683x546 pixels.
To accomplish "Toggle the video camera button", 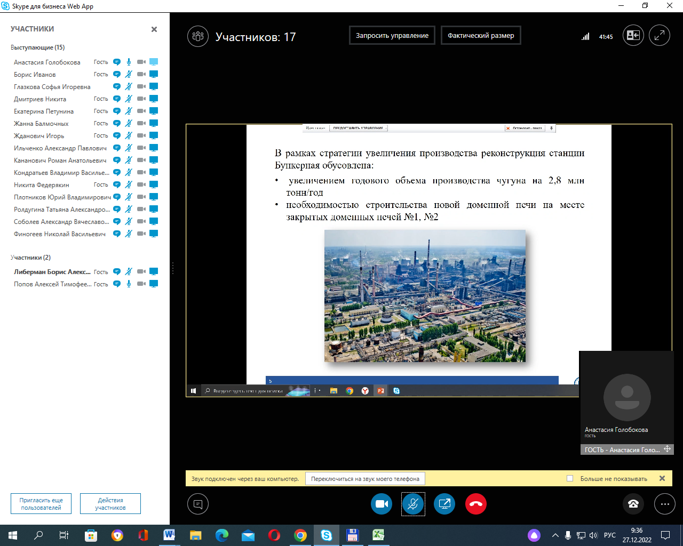I will [382, 504].
